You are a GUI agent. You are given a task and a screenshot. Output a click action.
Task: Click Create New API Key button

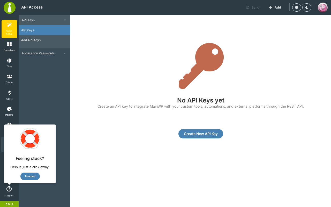pos(201,134)
